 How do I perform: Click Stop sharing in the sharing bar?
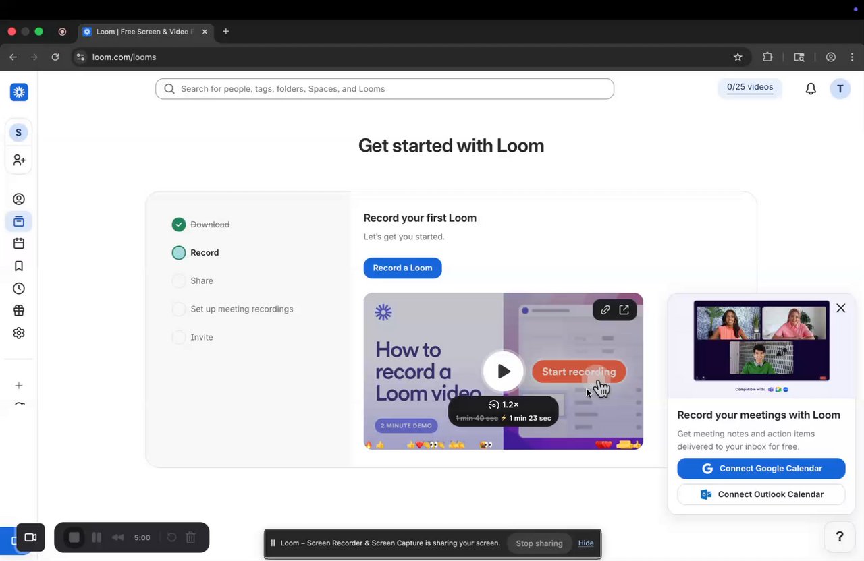539,543
